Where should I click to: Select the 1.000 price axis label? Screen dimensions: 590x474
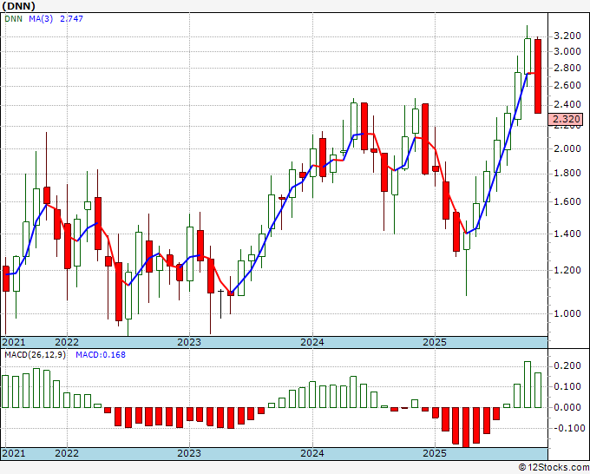point(567,313)
